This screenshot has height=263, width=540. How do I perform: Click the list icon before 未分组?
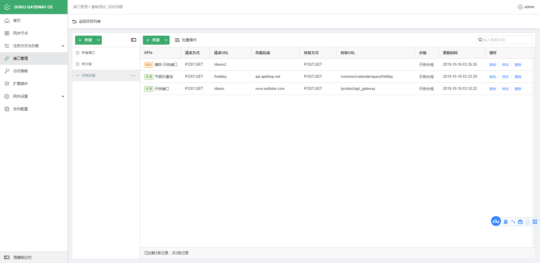click(78, 64)
